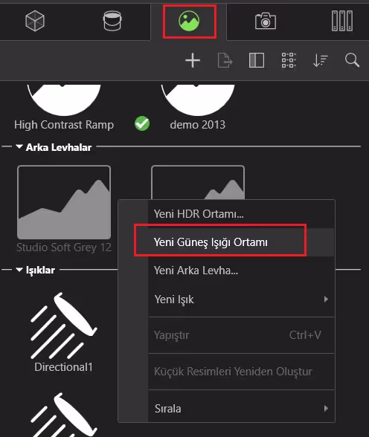This screenshot has height=437, width=369.
Task: Click Küçük Resimleri Yeniden Oluştur
Action: tap(241, 372)
